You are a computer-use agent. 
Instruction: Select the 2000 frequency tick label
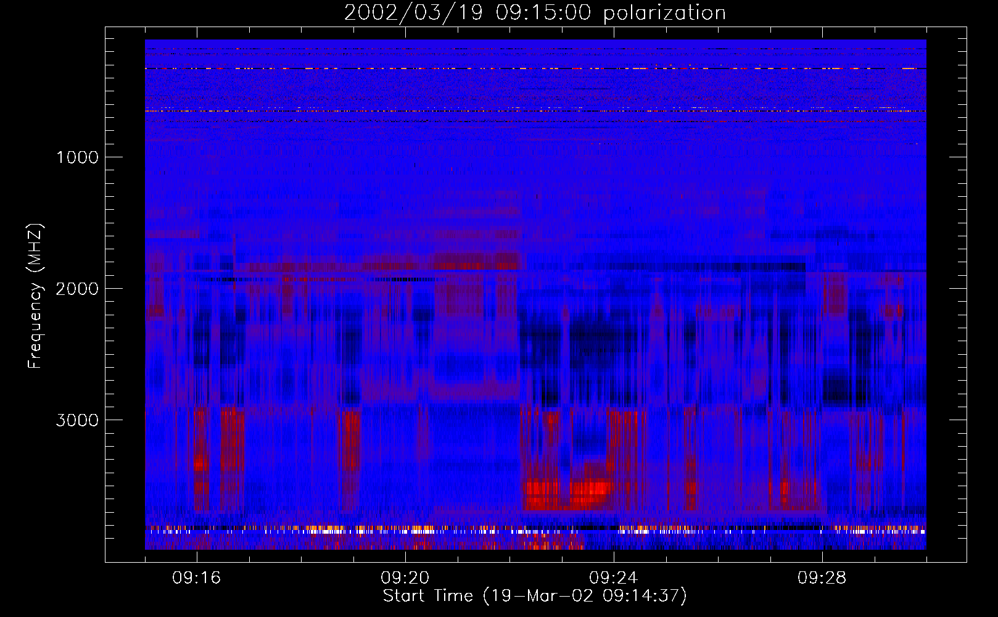[x=77, y=289]
